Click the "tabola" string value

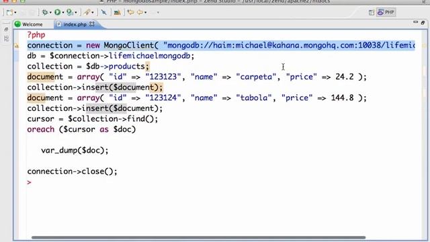254,97
